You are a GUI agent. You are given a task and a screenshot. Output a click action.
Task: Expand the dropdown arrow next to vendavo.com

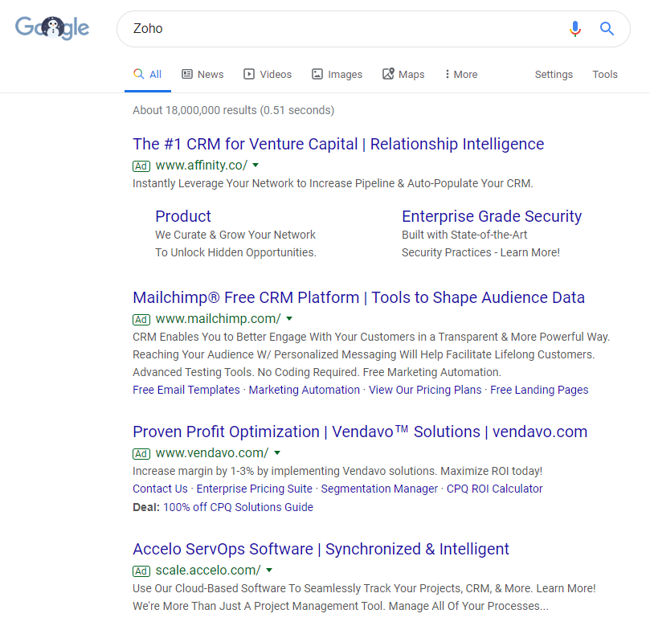tap(276, 453)
